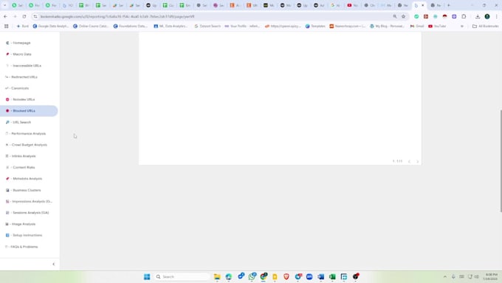Open the Inlinks Analysis page
Screen dimensions: 502x283
21,156
